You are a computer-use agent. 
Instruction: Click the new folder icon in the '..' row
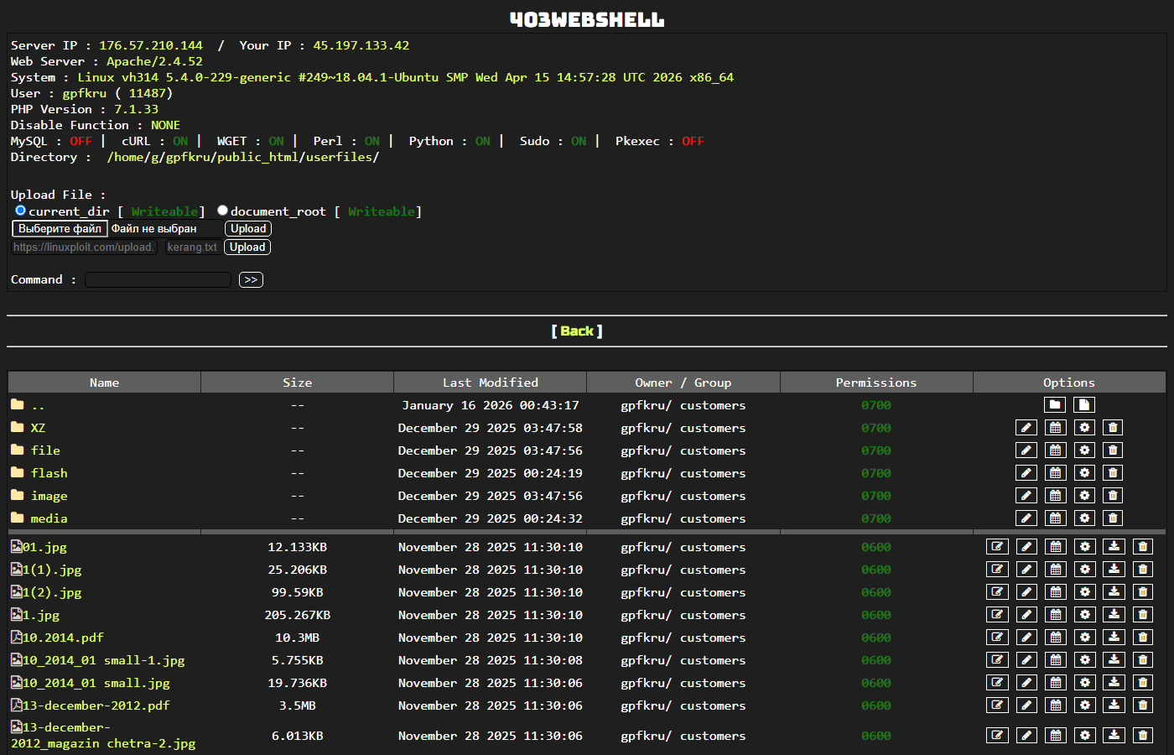coord(1055,405)
